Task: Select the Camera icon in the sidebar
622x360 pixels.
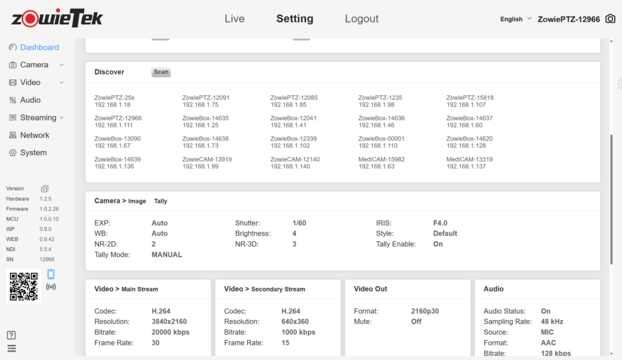Action: (14, 64)
